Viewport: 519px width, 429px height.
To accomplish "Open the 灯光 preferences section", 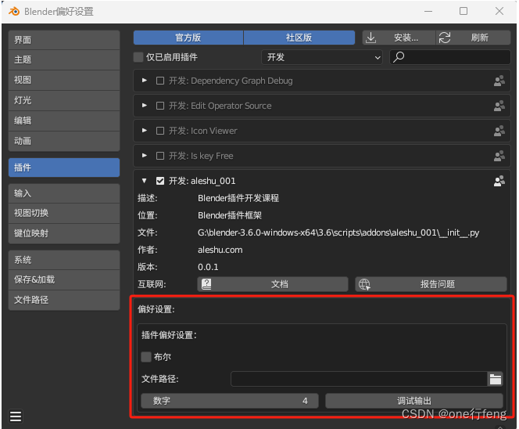I will pyautogui.click(x=64, y=100).
